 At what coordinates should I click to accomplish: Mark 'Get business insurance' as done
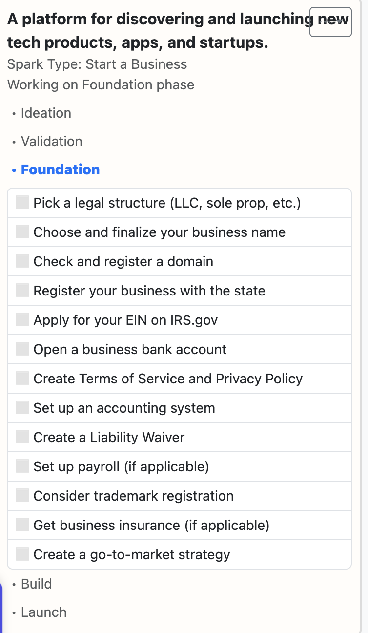[x=22, y=525]
